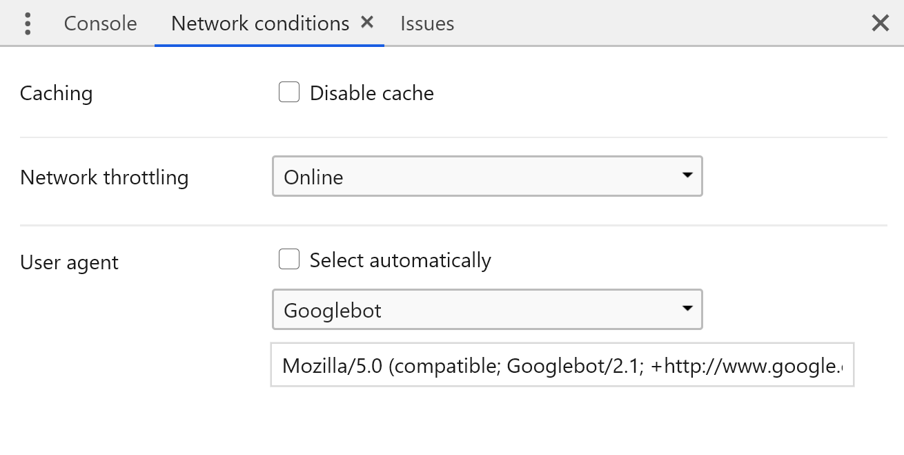Click the User agent section label

click(x=69, y=262)
